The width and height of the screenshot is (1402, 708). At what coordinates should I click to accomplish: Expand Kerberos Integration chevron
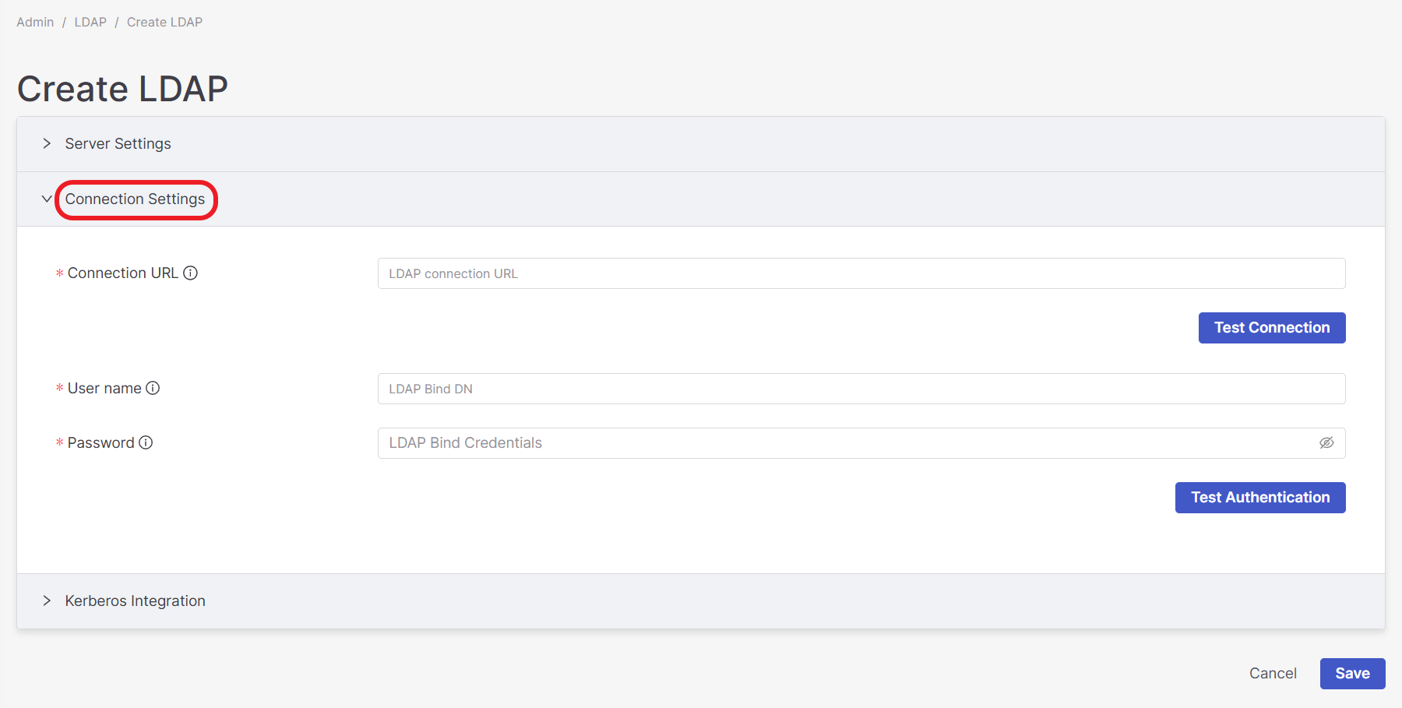pos(47,601)
